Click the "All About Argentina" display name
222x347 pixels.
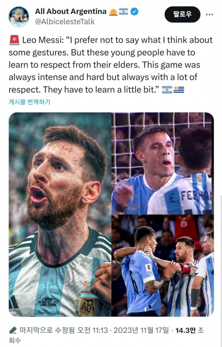click(71, 12)
